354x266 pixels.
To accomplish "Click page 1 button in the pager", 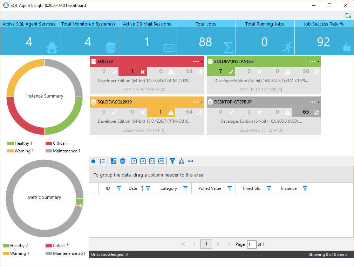I will [206, 244].
